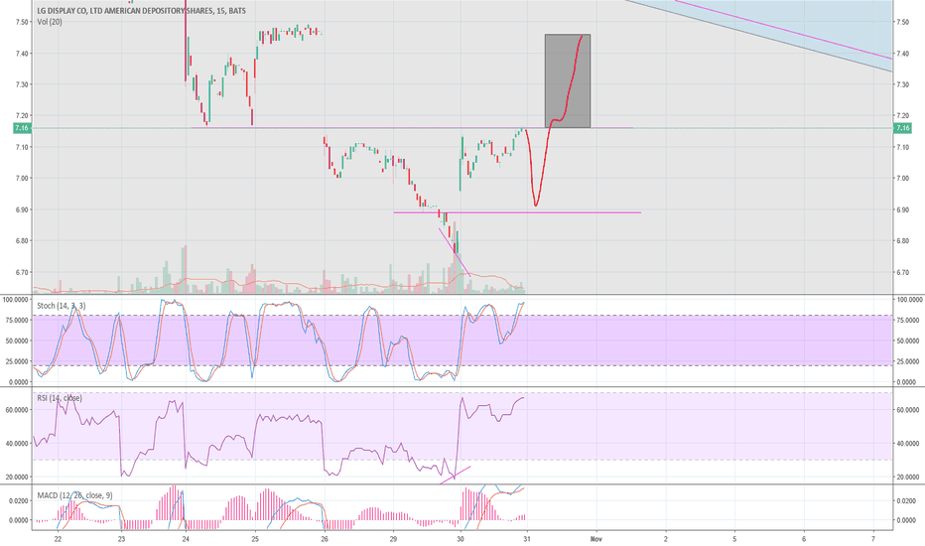Click the 31 date label on time axis
925x546 pixels.
[x=526, y=539]
